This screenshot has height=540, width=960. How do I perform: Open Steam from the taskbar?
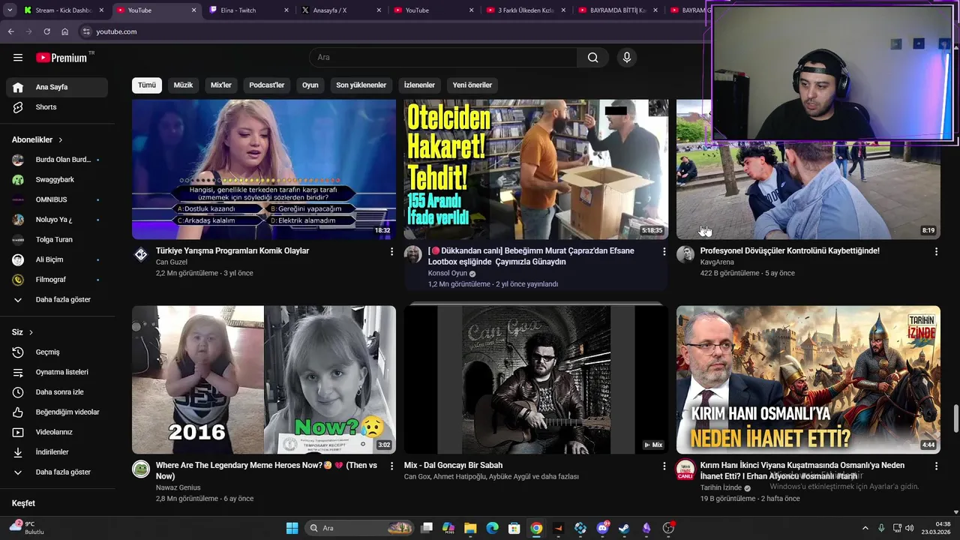(624, 528)
